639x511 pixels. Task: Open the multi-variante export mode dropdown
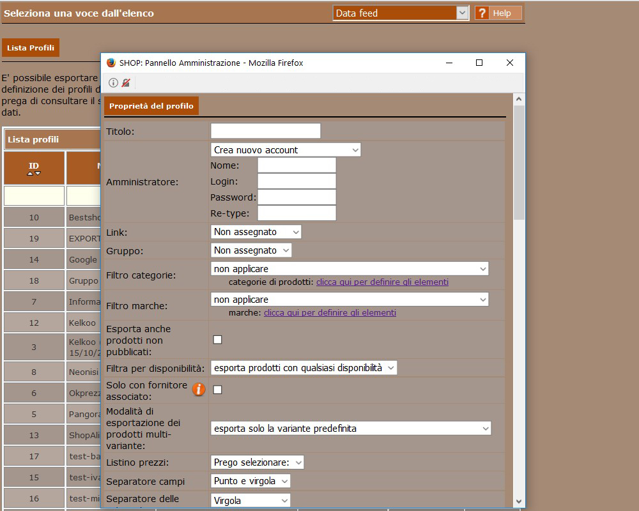pos(351,428)
